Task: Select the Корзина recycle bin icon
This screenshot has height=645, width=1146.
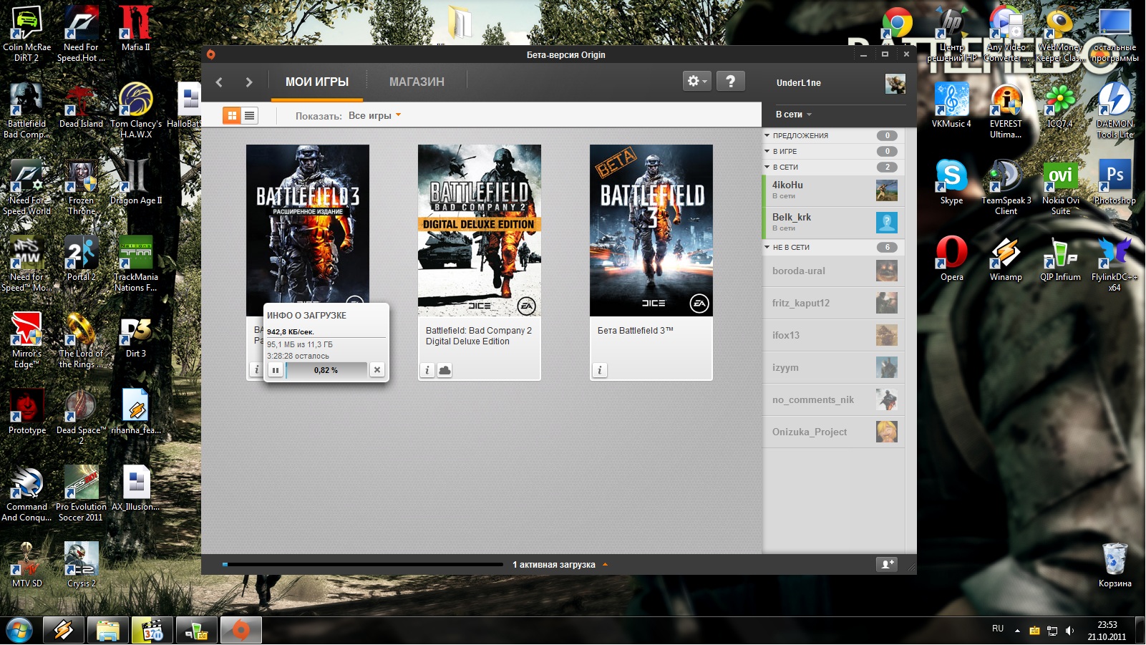Action: click(x=1115, y=565)
